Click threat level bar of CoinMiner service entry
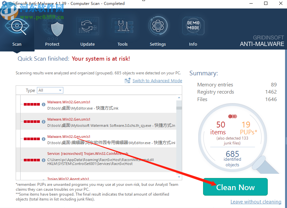 (32, 160)
